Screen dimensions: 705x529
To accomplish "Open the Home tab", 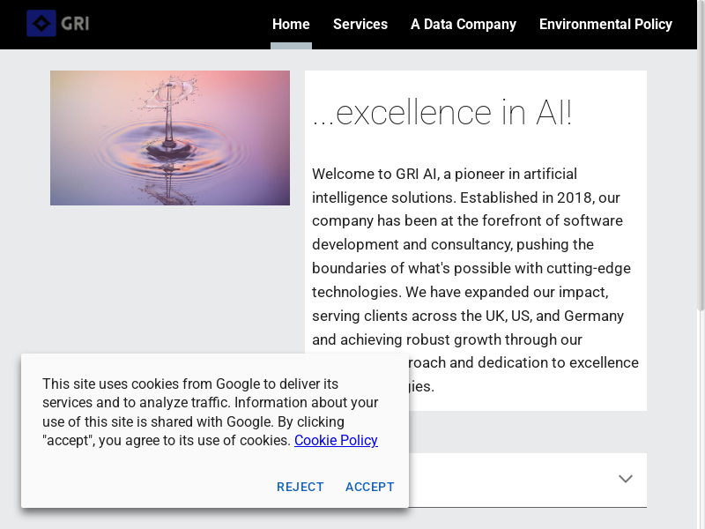I will 291,24.
